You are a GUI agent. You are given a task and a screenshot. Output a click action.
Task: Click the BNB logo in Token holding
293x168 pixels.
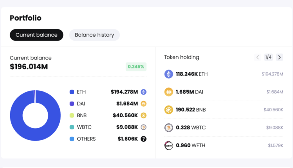[x=168, y=109]
